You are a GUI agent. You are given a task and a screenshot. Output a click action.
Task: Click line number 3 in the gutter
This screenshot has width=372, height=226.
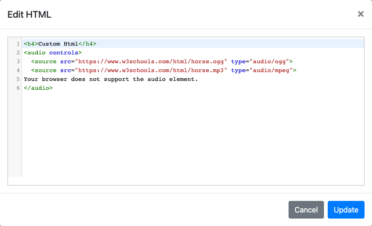pyautogui.click(x=18, y=61)
